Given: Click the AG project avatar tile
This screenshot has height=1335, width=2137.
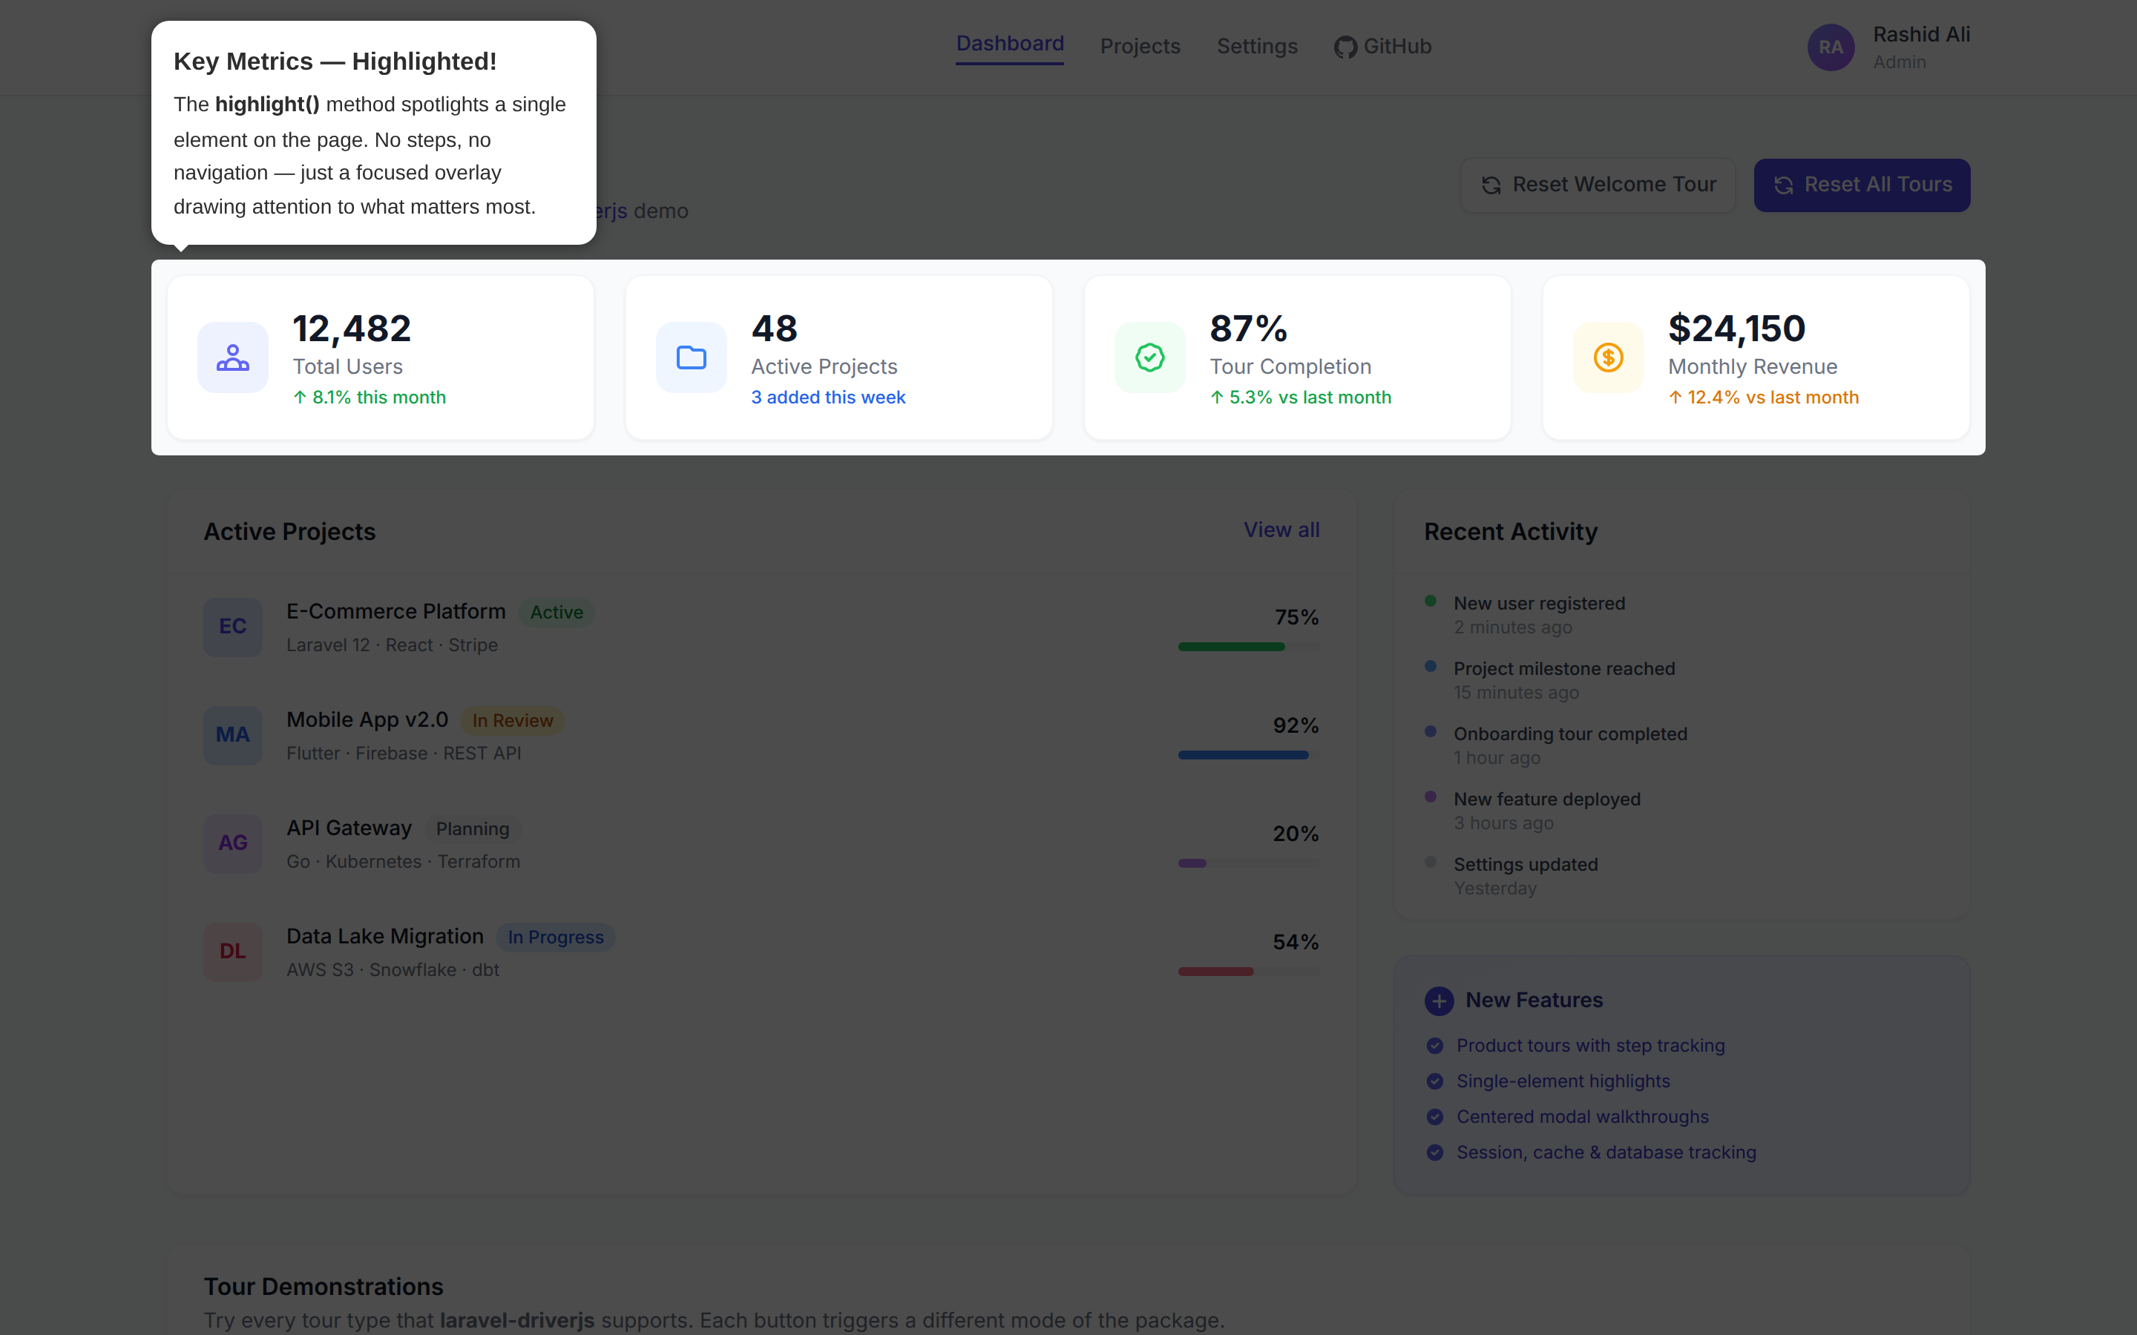Looking at the screenshot, I should 233,843.
